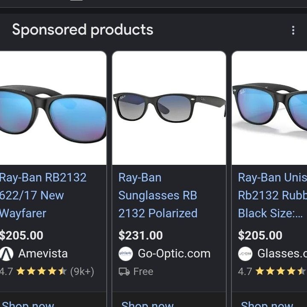Open Ray-Ban Sunglasses RB 2132 Polarized link

tap(158, 196)
